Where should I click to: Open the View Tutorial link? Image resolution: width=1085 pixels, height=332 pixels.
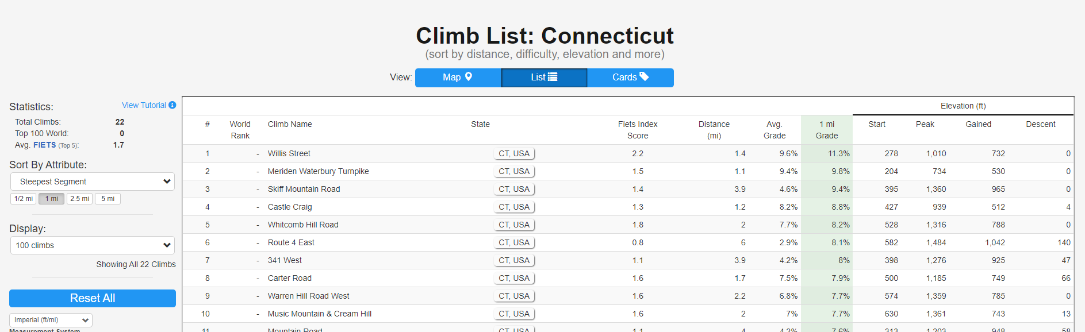(144, 105)
